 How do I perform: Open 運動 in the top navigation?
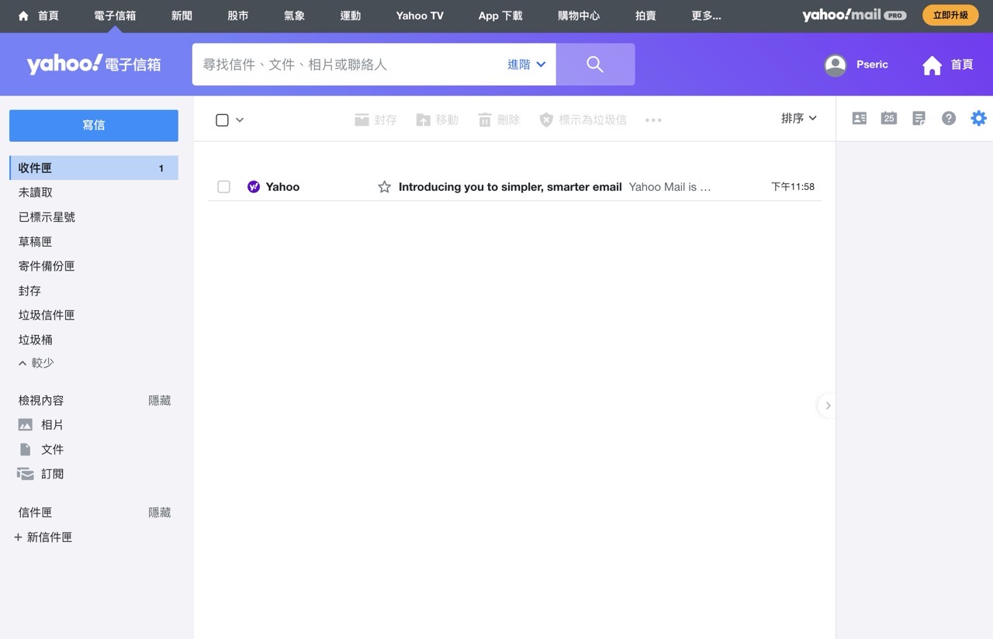pyautogui.click(x=351, y=16)
